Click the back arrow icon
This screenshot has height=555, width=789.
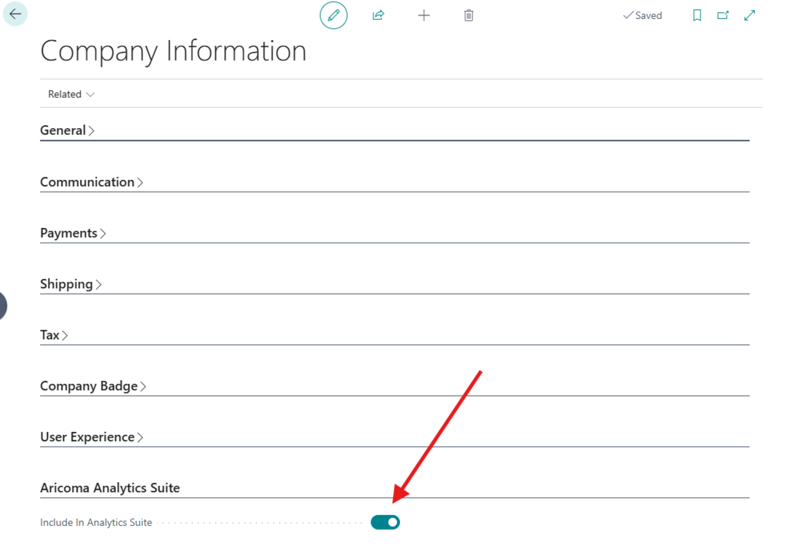[15, 14]
